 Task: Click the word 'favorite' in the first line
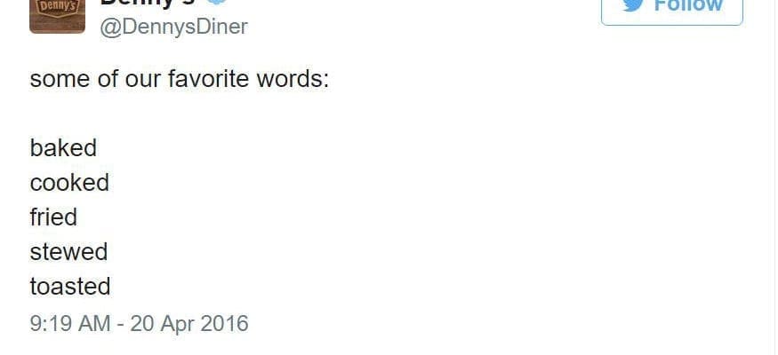click(x=207, y=79)
